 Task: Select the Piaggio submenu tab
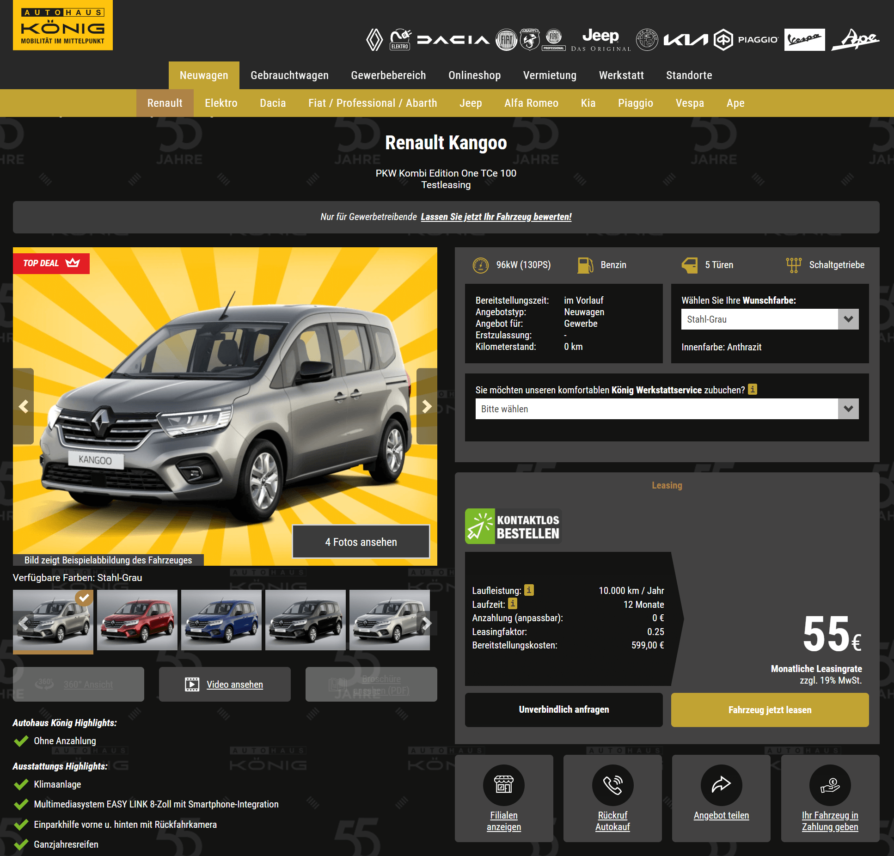[636, 103]
